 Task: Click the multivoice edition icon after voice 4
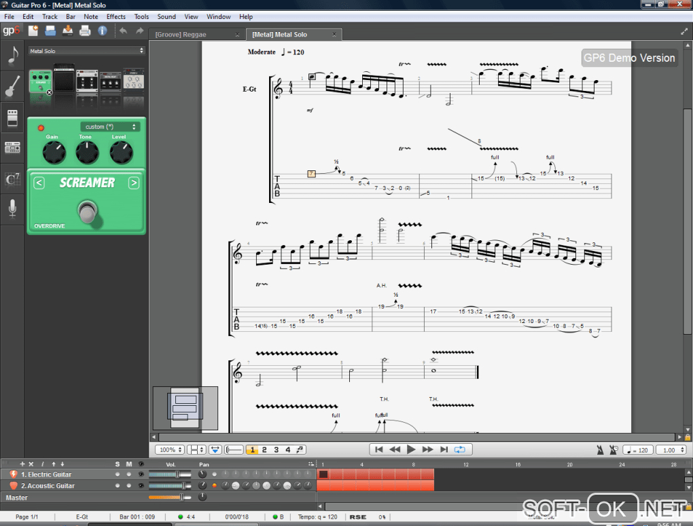click(x=300, y=449)
